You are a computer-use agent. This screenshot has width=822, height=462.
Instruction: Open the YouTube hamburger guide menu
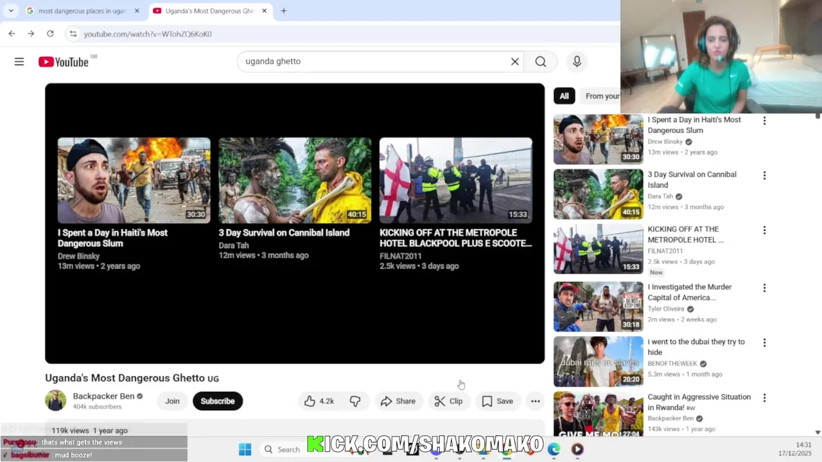19,62
